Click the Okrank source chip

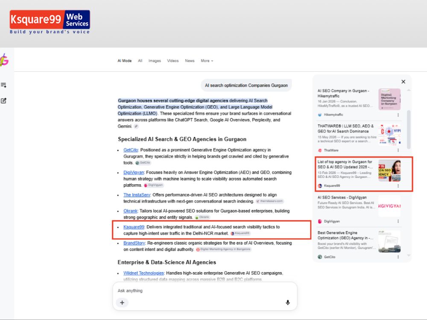click(202, 217)
